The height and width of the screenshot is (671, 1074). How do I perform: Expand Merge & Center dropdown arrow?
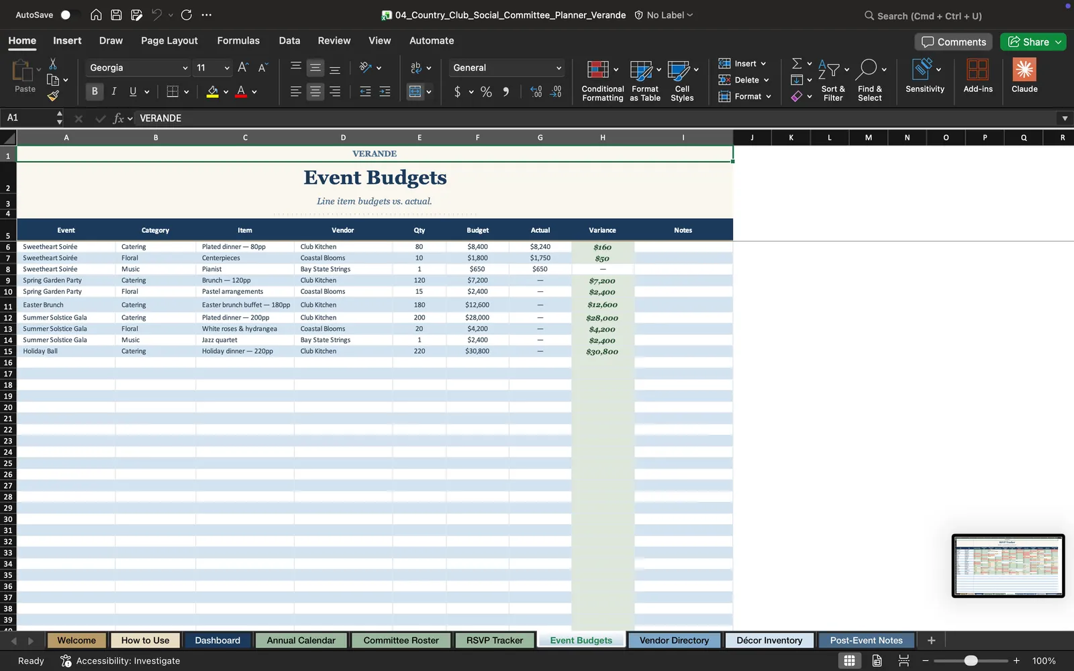point(429,92)
